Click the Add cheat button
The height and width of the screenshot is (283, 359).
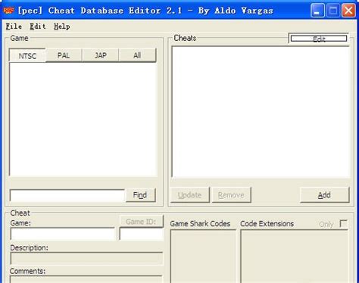(x=324, y=195)
